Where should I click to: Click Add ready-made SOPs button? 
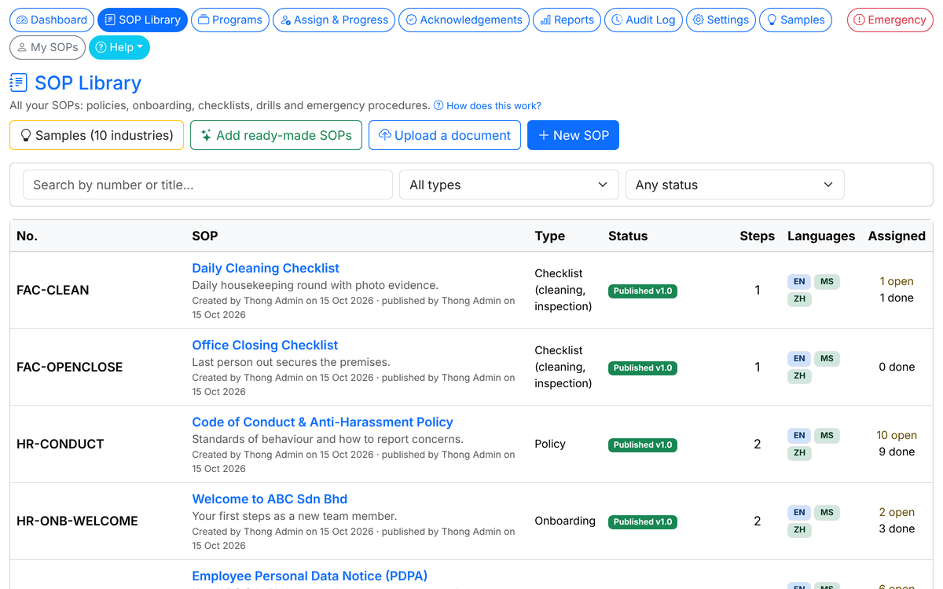276,135
